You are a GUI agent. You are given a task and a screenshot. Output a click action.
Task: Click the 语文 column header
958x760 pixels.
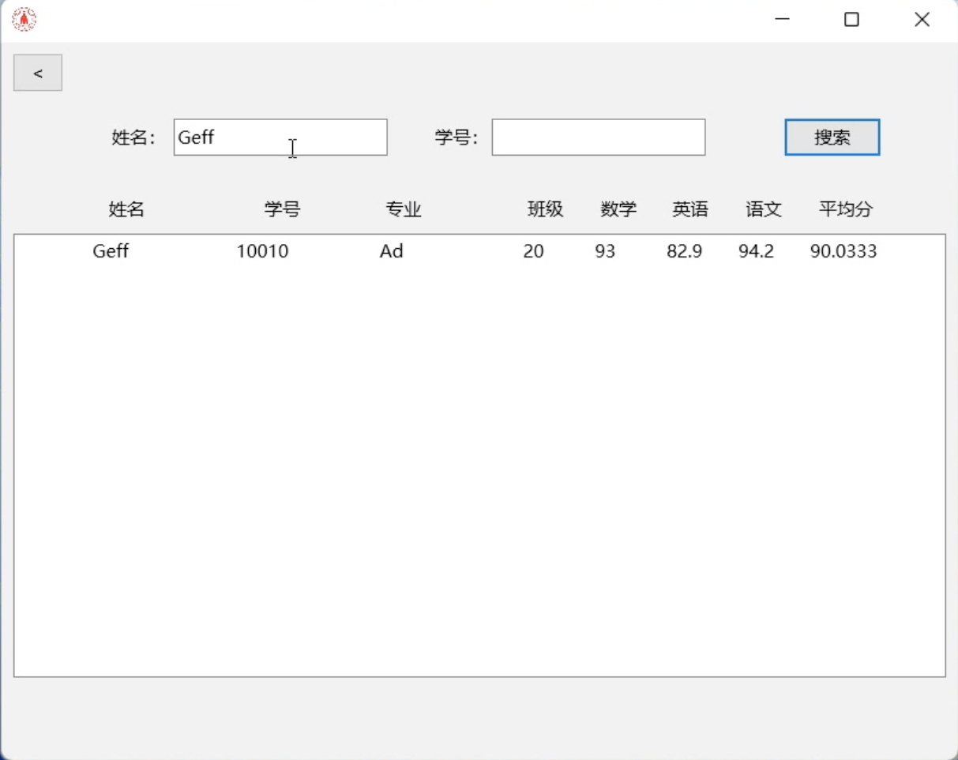point(763,209)
